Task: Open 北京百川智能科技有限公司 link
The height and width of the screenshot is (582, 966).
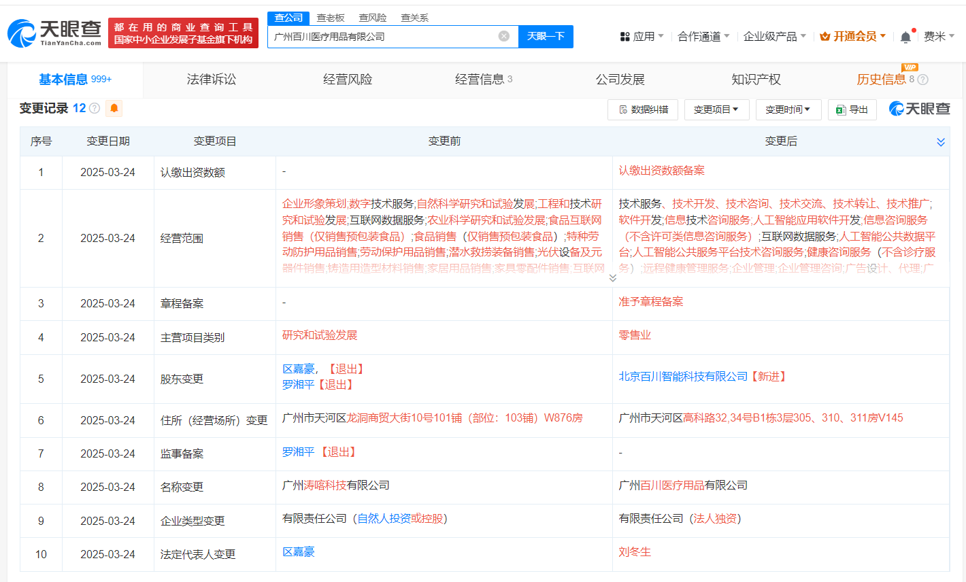Action: point(683,377)
